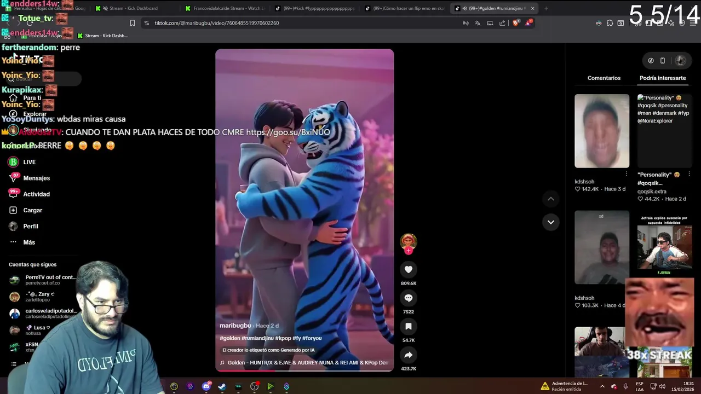
Task: Like the TikTok video with heart icon
Action: pos(408,269)
